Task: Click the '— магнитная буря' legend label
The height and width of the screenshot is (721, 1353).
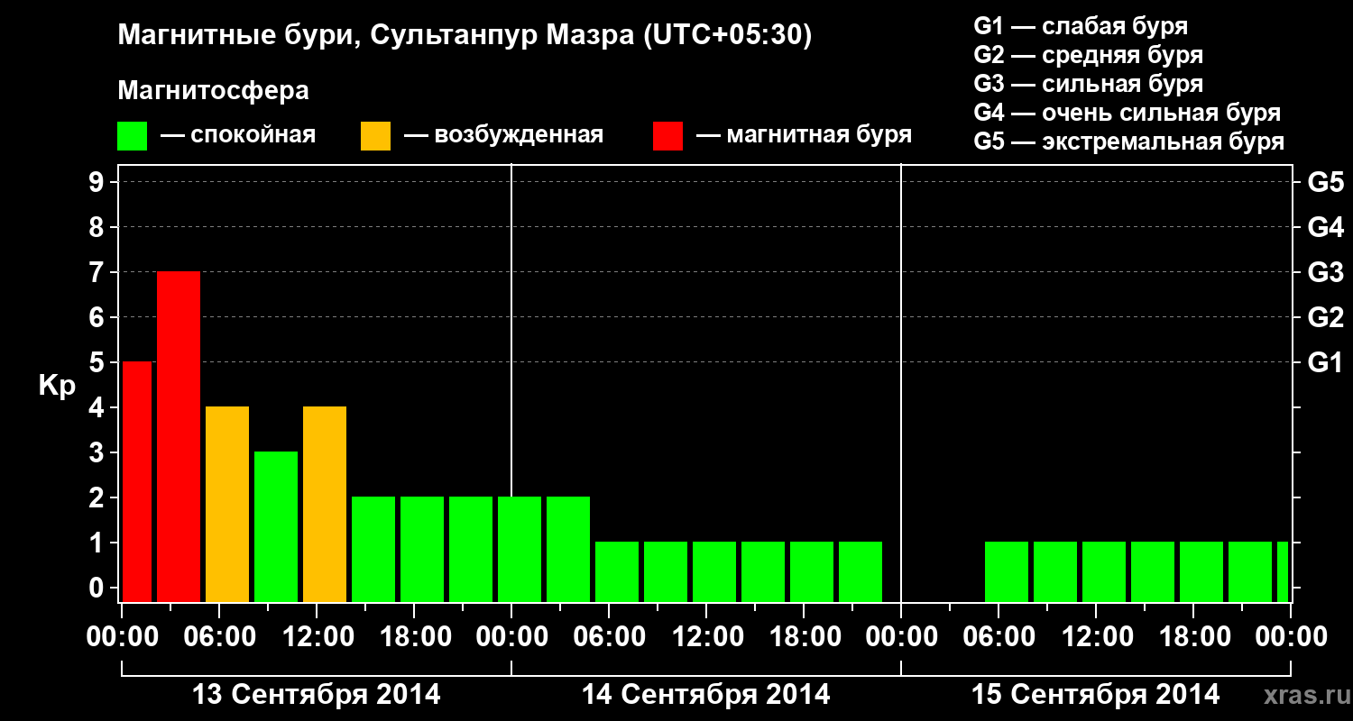Action: click(x=804, y=136)
